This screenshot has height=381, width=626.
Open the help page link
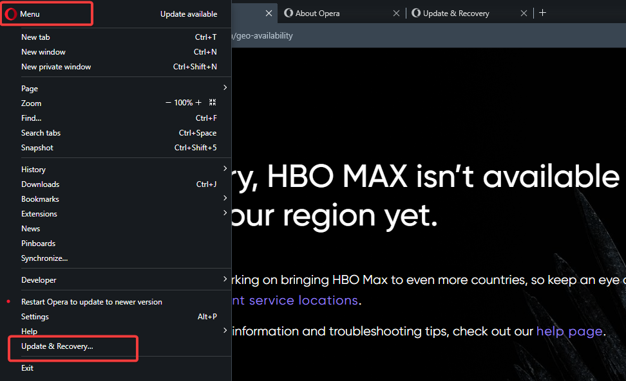(x=569, y=332)
